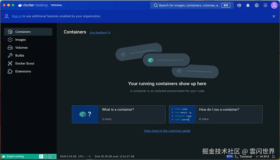Open the How do I run a container? card
This screenshot has width=280, height=160.
pos(216,114)
